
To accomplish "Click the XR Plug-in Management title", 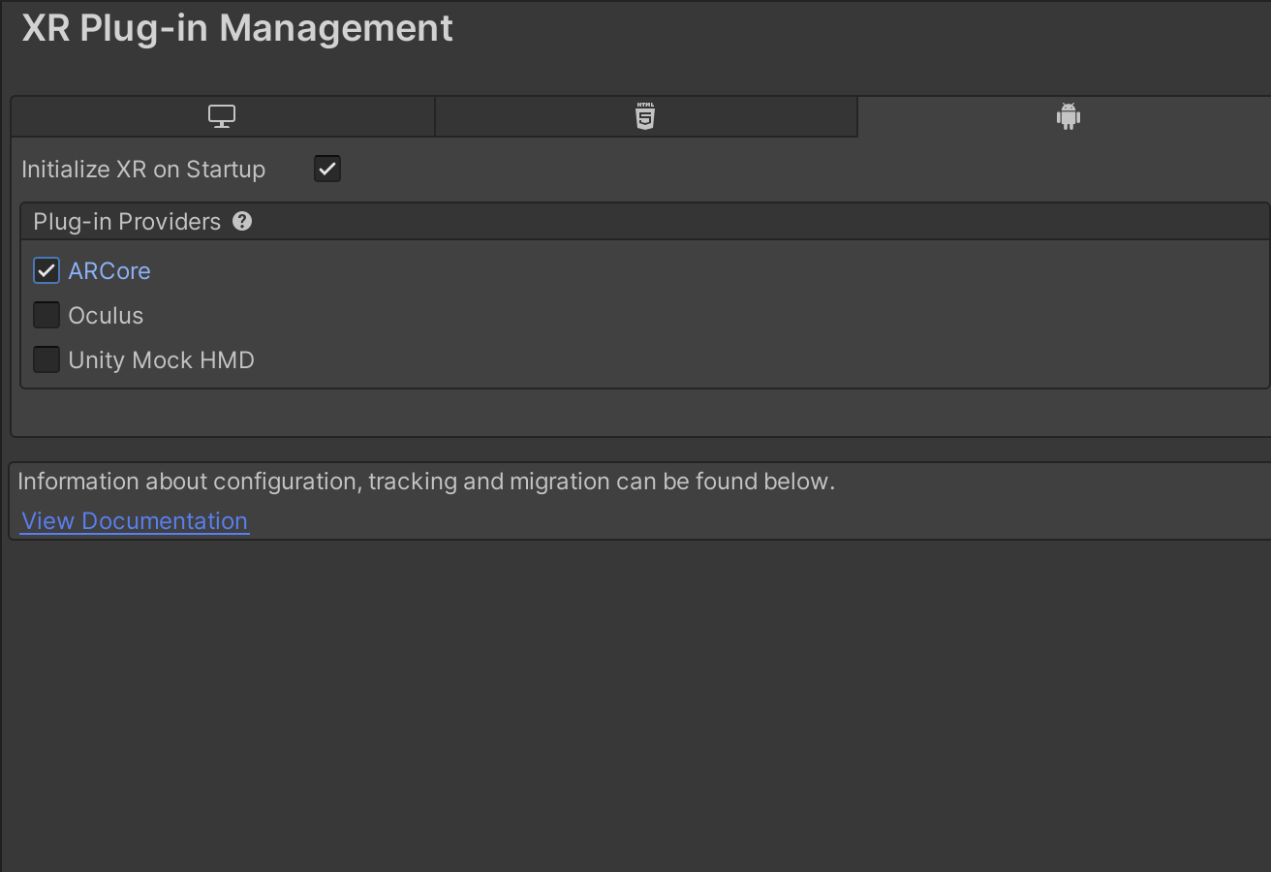I will pos(237,28).
